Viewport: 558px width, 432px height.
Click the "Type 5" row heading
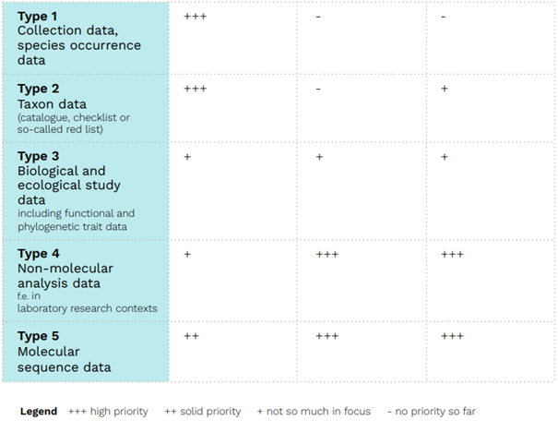(38, 337)
